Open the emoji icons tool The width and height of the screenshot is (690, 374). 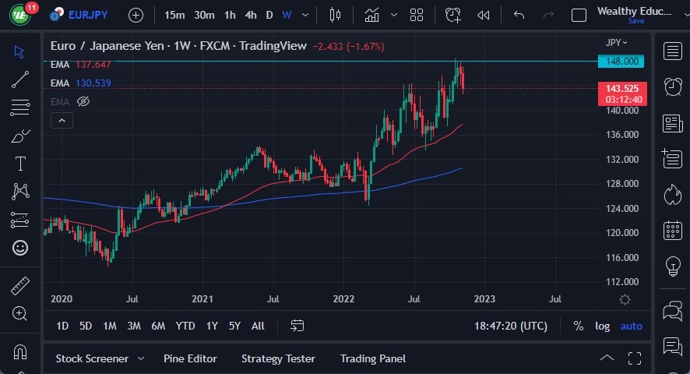tap(20, 248)
